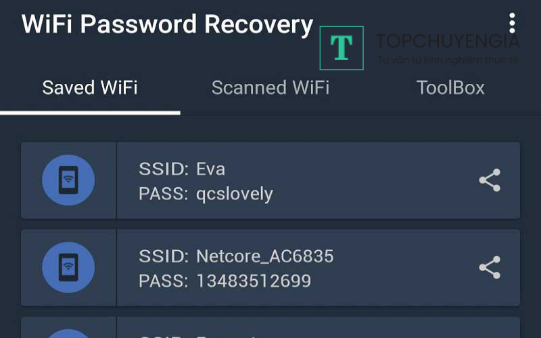
Task: Click the WiFi Password Recovery title
Action: pos(167,25)
